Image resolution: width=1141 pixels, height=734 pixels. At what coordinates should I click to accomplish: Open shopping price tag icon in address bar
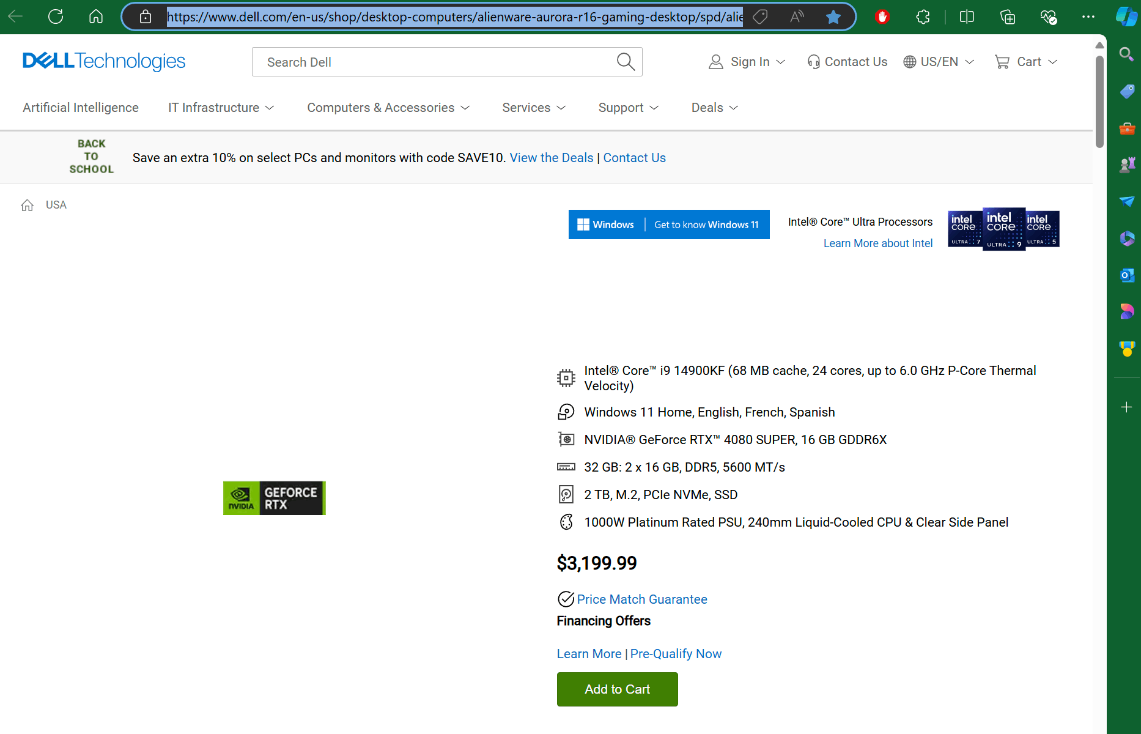760,17
